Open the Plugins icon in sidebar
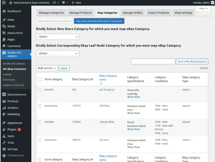Screen dimensions: 215x162 click(4, 129)
